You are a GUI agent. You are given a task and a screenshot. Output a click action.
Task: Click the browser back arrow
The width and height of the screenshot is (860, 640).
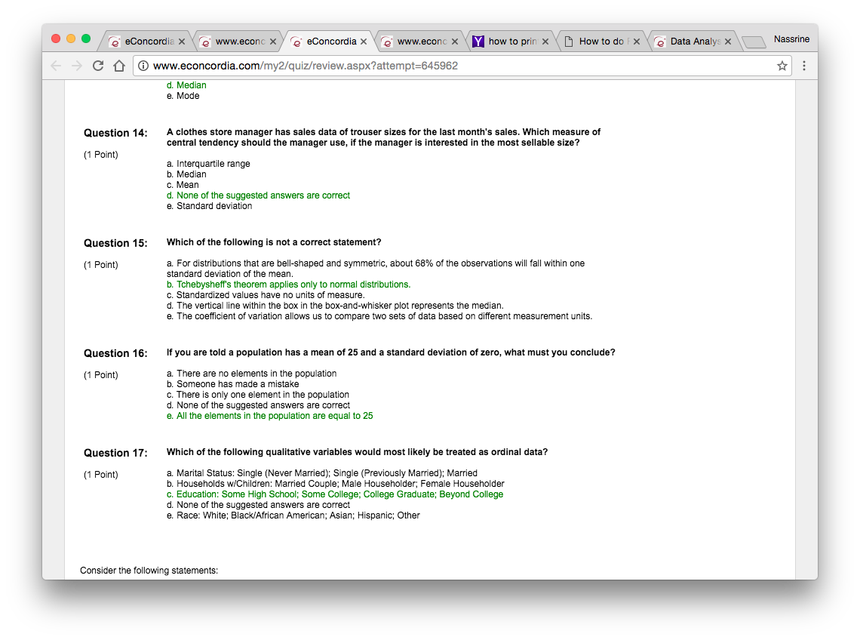click(57, 66)
